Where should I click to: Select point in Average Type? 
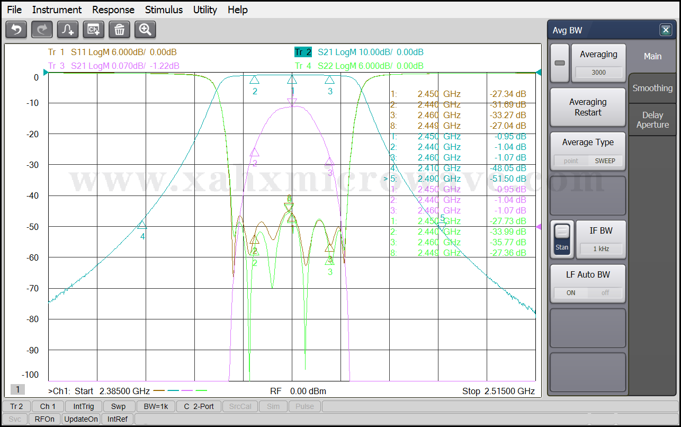(571, 161)
